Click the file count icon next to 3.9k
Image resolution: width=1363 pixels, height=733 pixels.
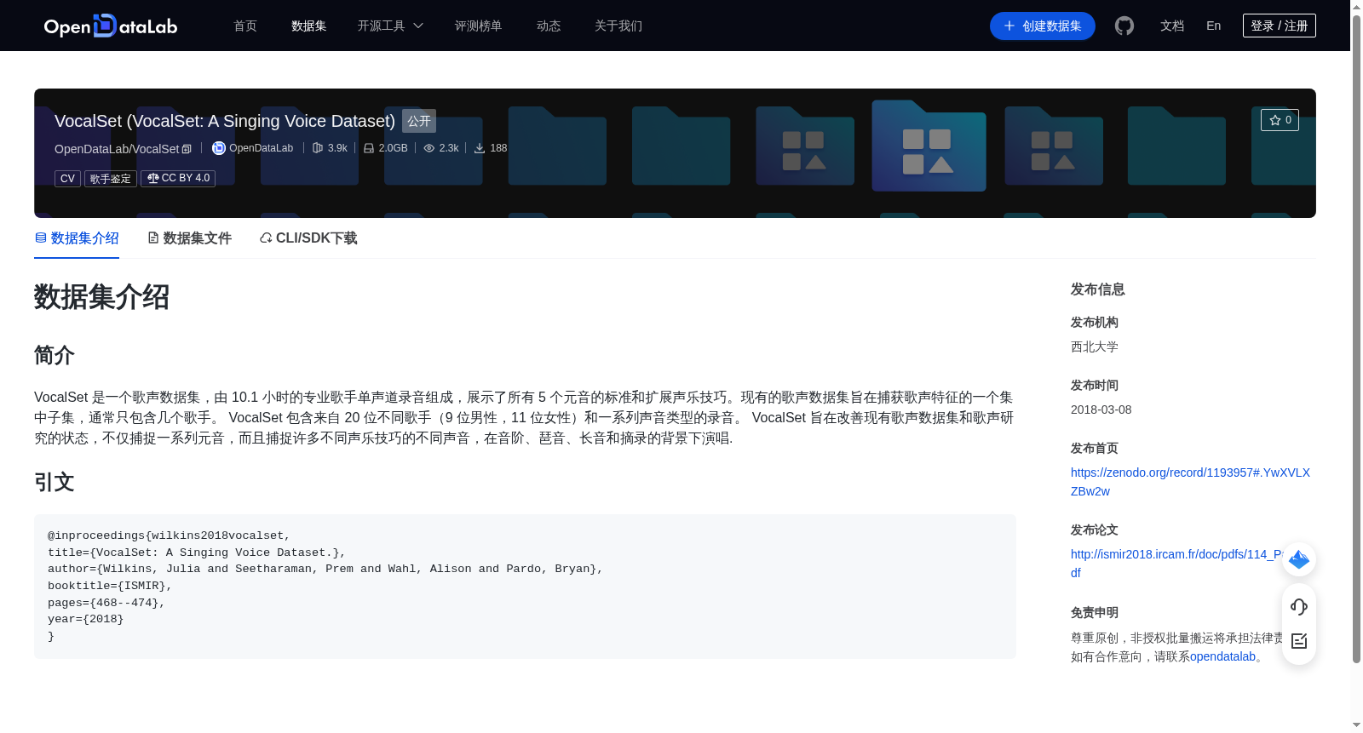pyautogui.click(x=318, y=148)
